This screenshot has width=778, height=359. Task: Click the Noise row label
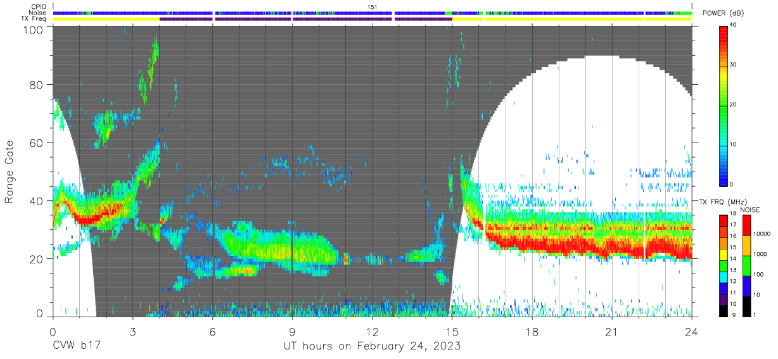click(x=37, y=13)
